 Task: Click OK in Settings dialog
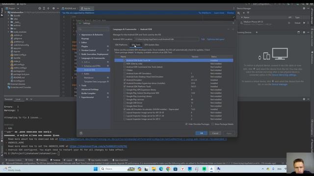pos(201,133)
